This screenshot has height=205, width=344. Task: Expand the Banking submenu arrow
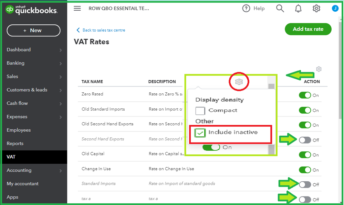(61, 64)
